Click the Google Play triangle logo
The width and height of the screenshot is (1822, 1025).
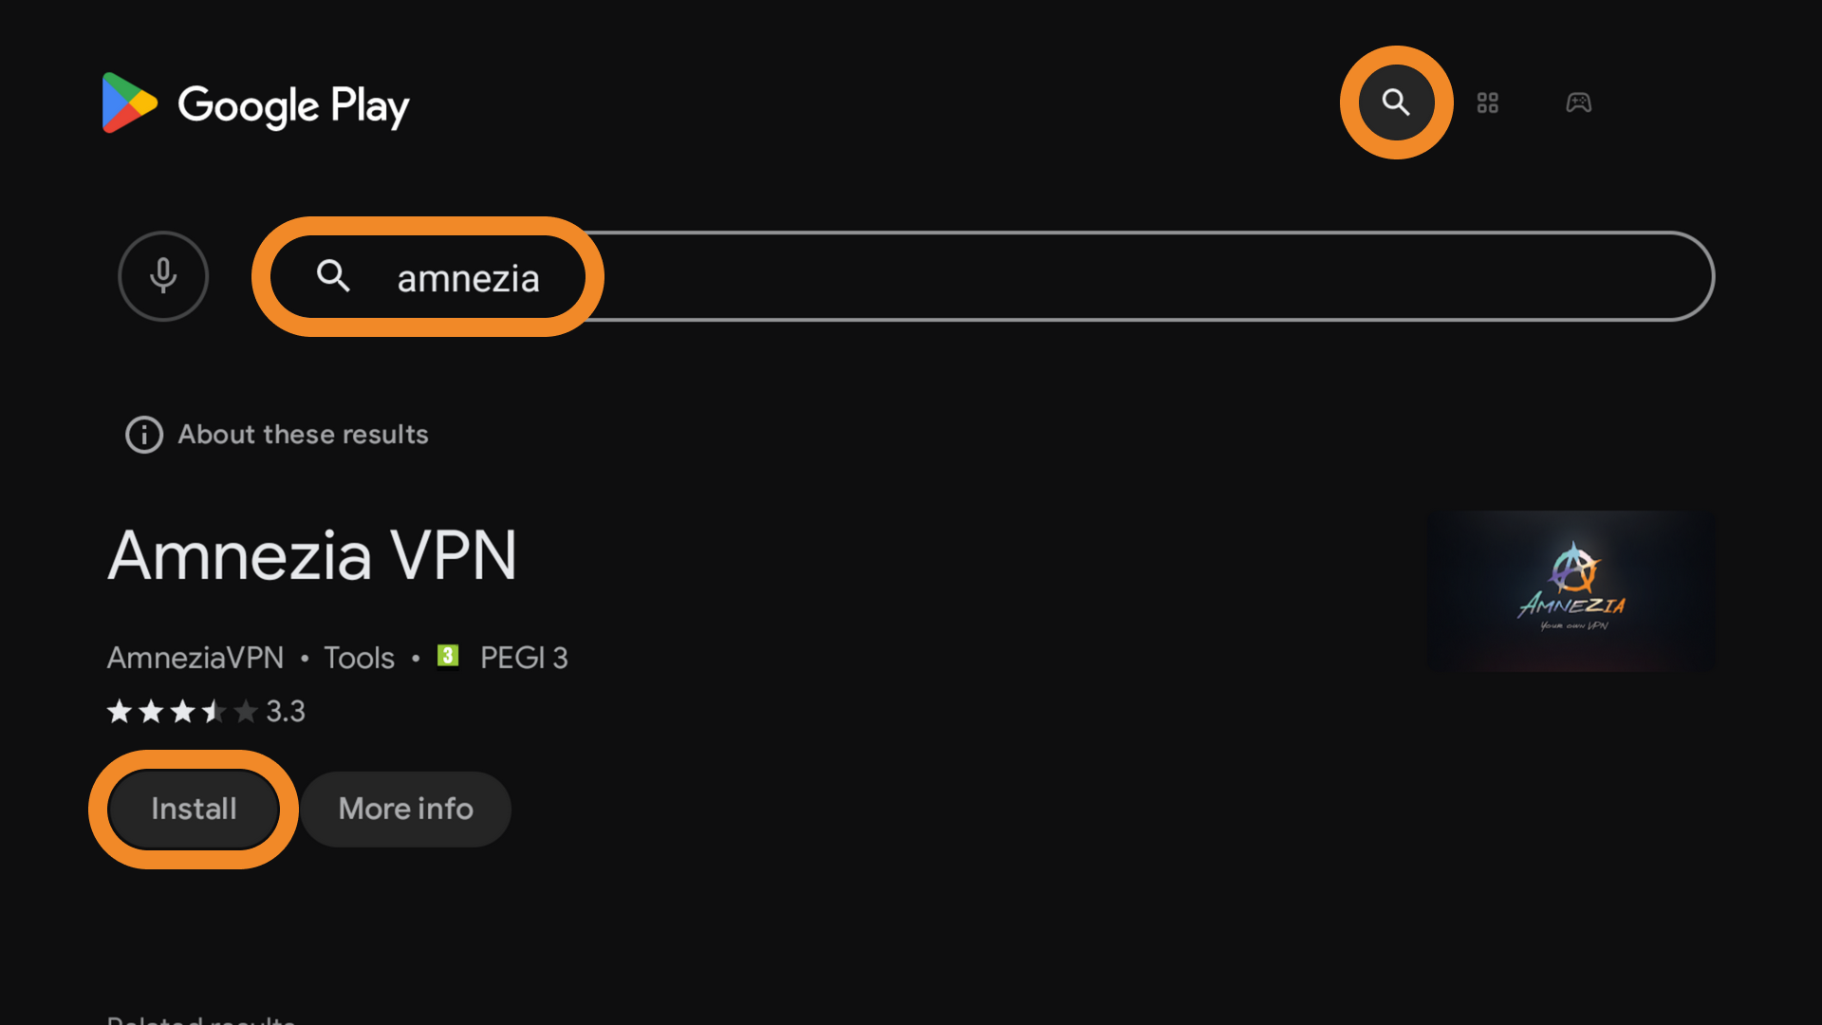[129, 102]
